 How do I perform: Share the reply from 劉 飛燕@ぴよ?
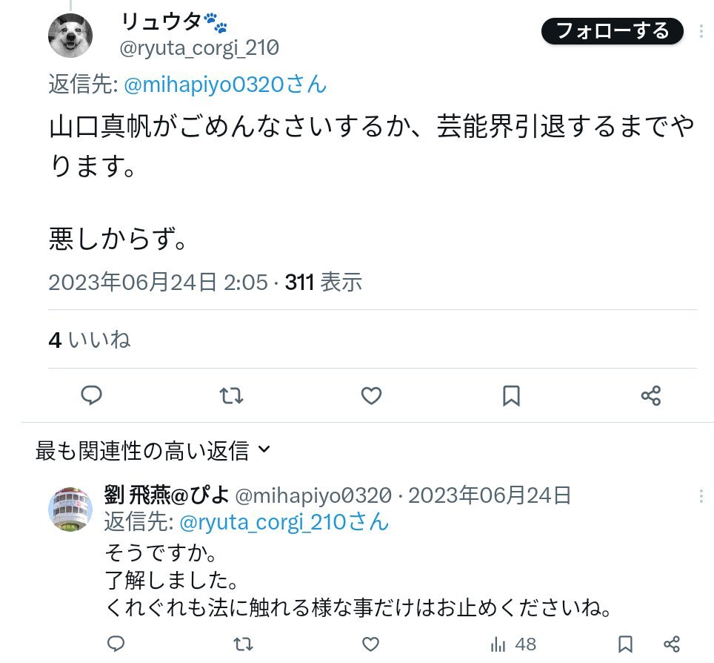coord(672,644)
